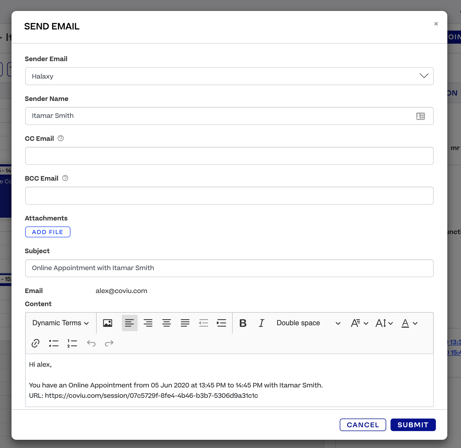This screenshot has height=448, width=461.
Task: Create a numbered list
Action: pyautogui.click(x=72, y=343)
